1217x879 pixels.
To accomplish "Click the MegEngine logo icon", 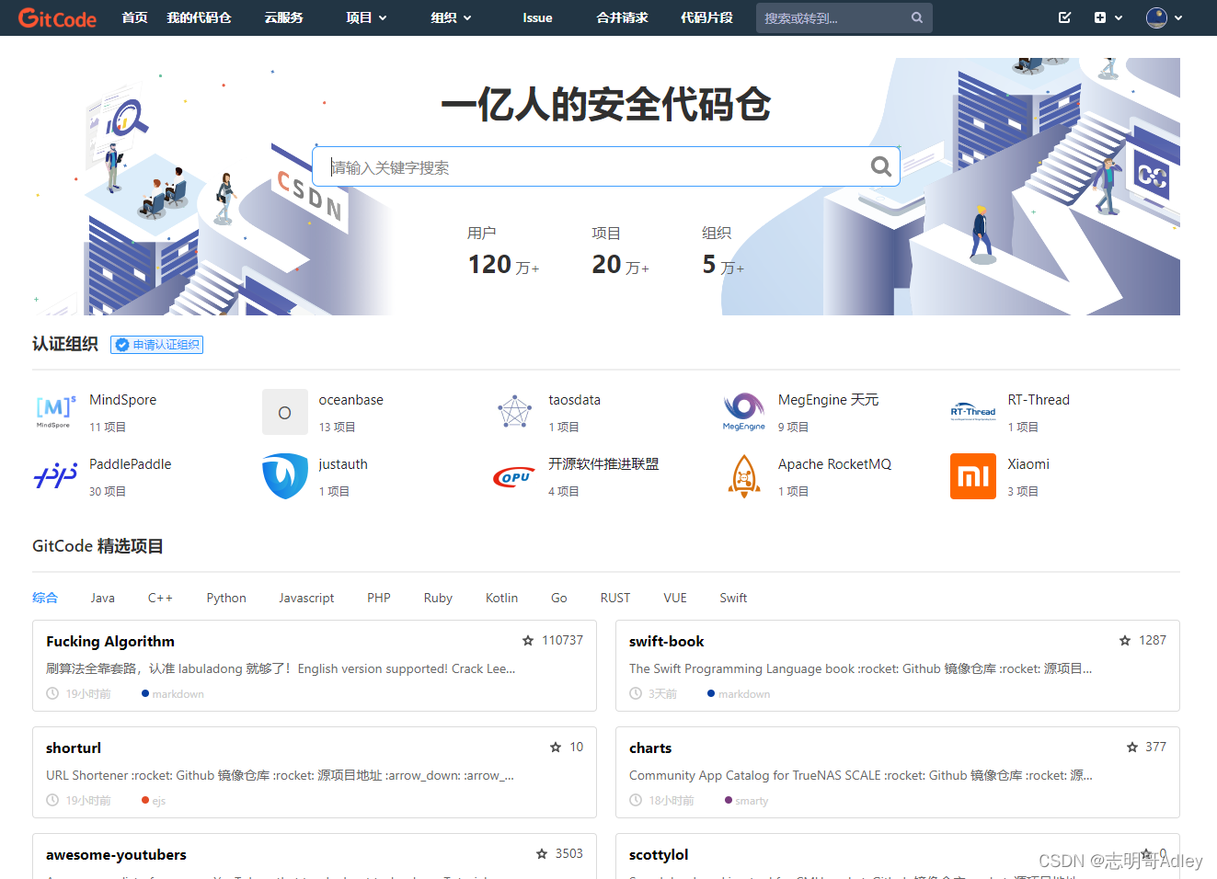I will [744, 412].
